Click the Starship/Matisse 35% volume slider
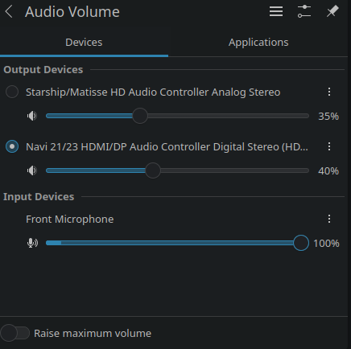Screen dimensions: 351x349 [x=177, y=116]
